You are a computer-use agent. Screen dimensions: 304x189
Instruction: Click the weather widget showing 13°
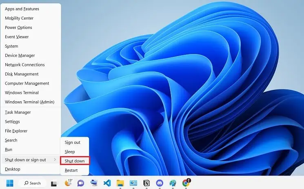(68, 183)
